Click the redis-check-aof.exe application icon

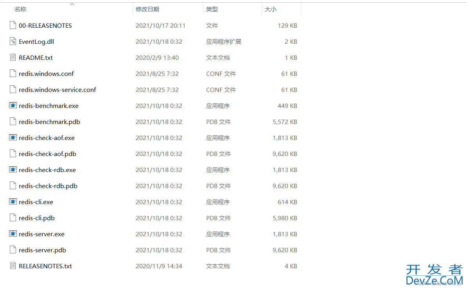pyautogui.click(x=13, y=138)
